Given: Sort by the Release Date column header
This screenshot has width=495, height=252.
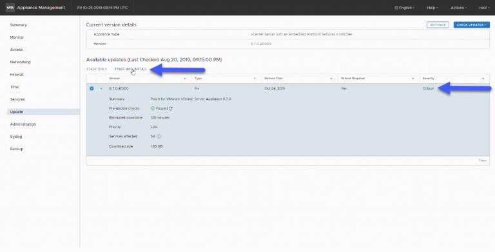Looking at the screenshot, I should (273, 79).
